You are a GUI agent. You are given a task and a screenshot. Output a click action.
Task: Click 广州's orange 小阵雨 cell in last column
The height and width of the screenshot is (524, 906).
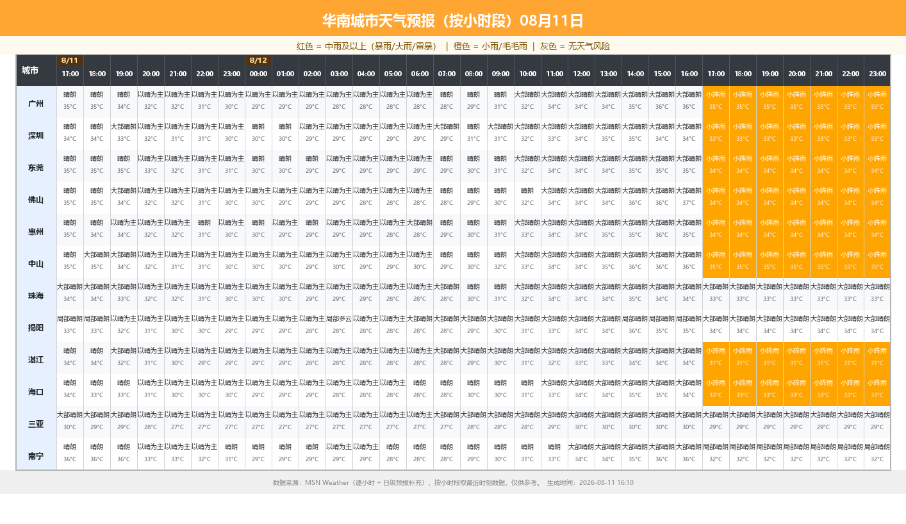tap(877, 102)
